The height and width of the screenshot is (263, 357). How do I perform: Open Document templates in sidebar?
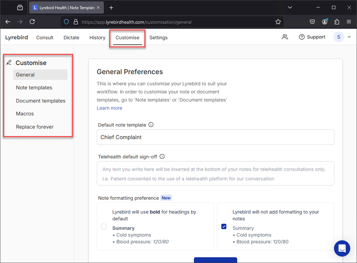pyautogui.click(x=41, y=101)
